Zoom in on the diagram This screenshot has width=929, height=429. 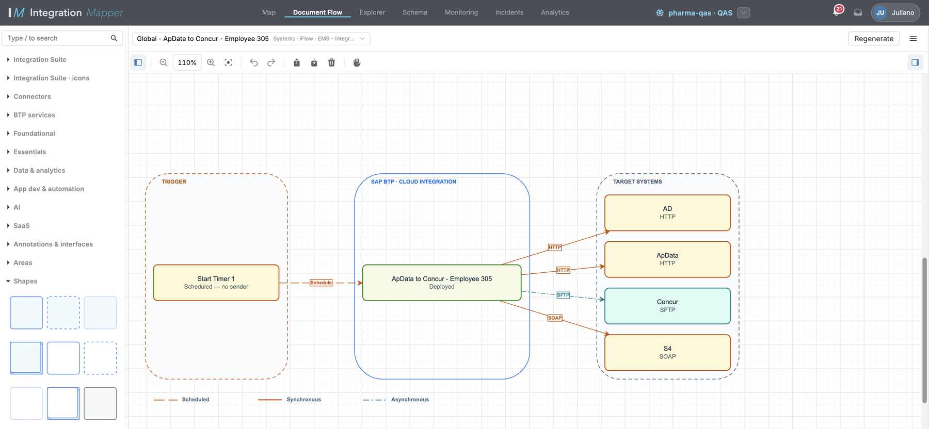point(211,62)
